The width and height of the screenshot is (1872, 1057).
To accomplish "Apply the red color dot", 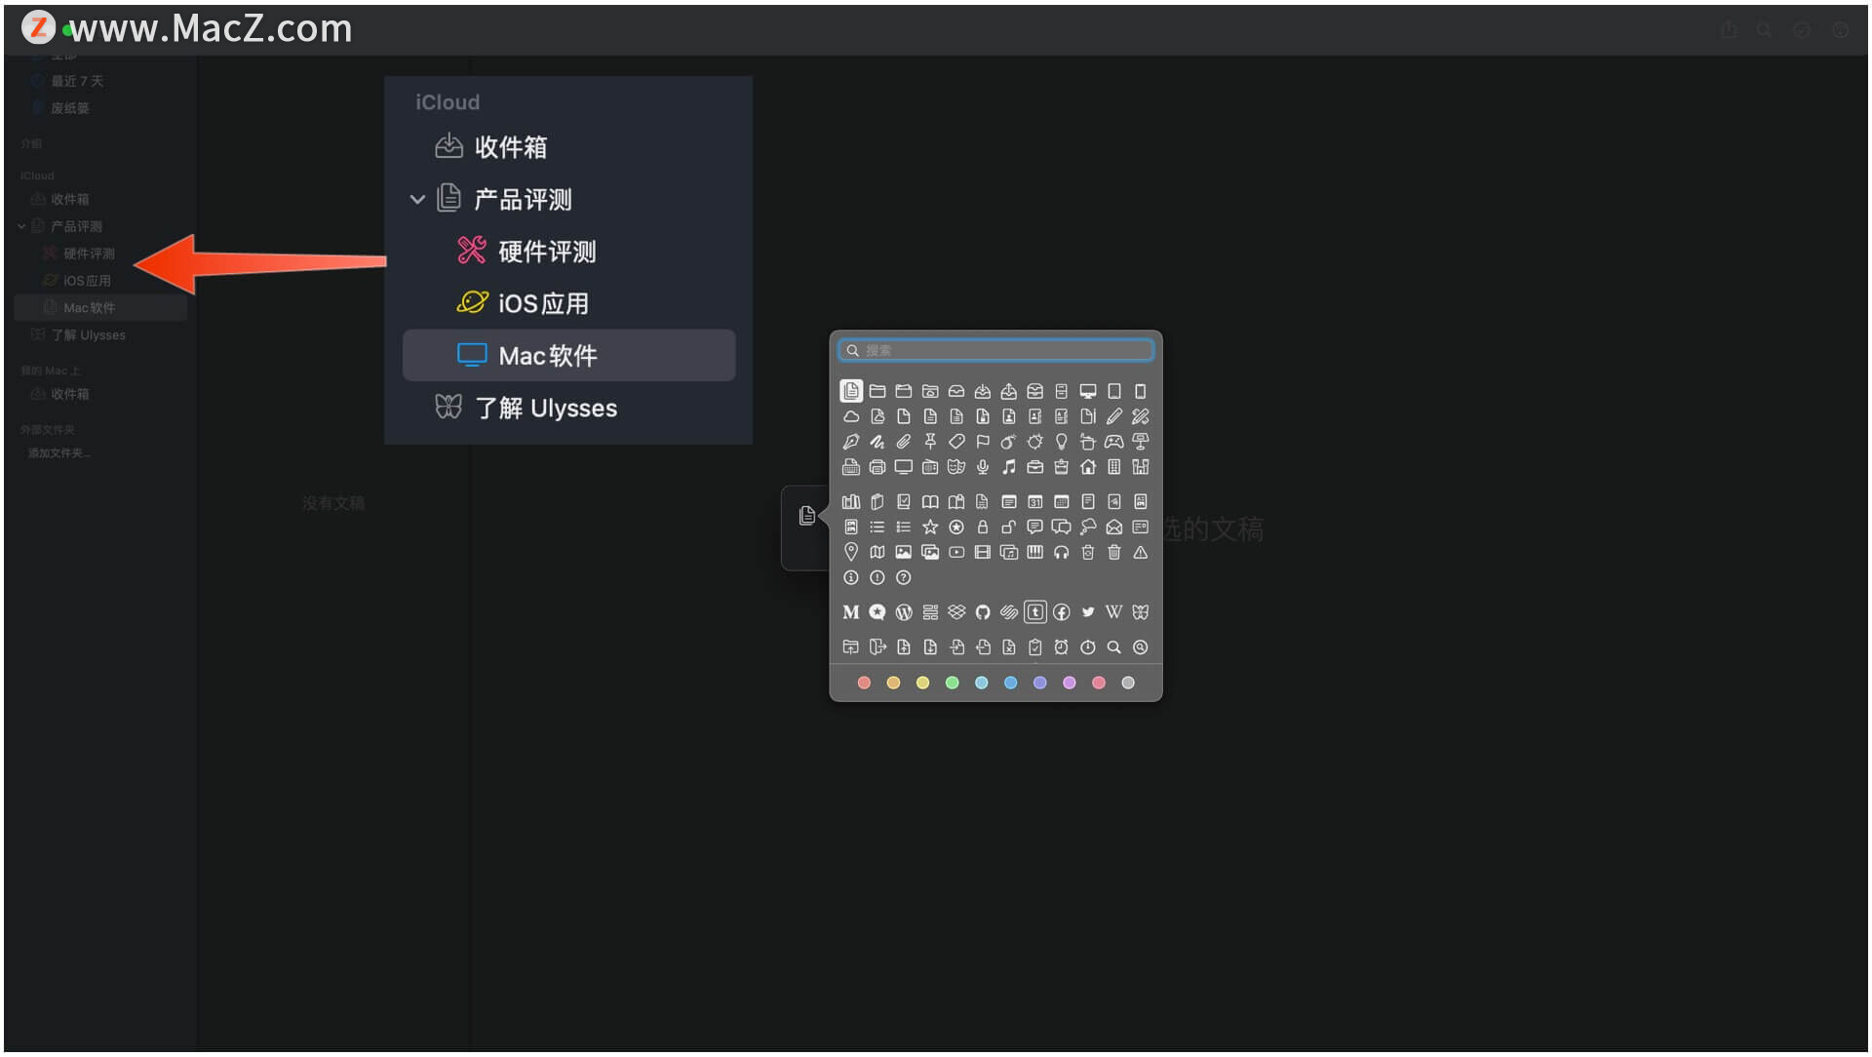I will (x=864, y=684).
